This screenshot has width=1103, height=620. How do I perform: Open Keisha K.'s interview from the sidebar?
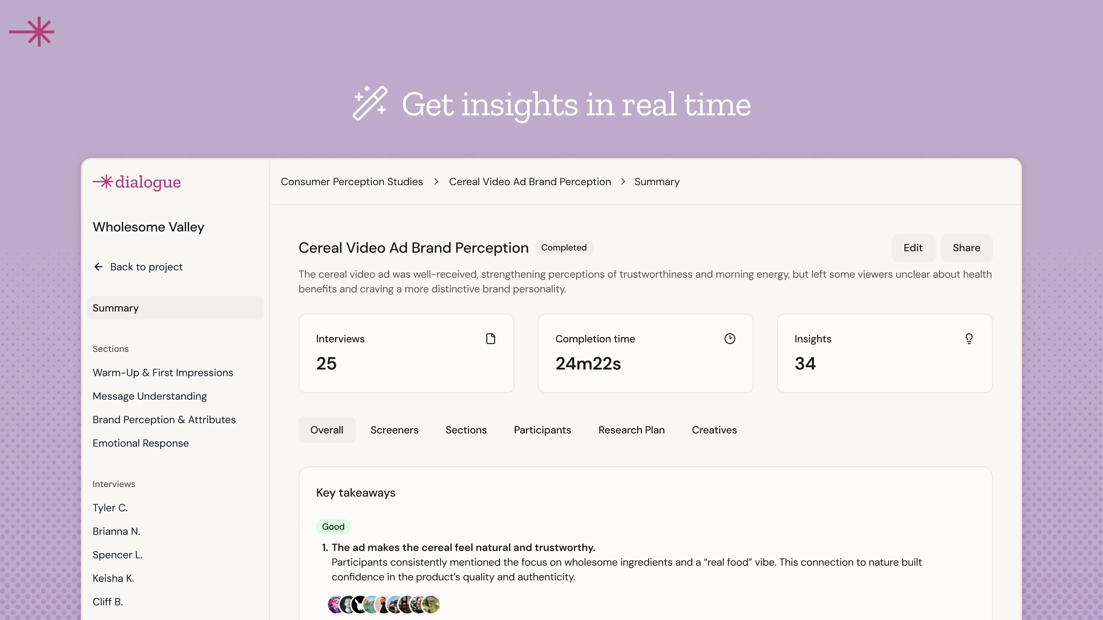pos(113,578)
